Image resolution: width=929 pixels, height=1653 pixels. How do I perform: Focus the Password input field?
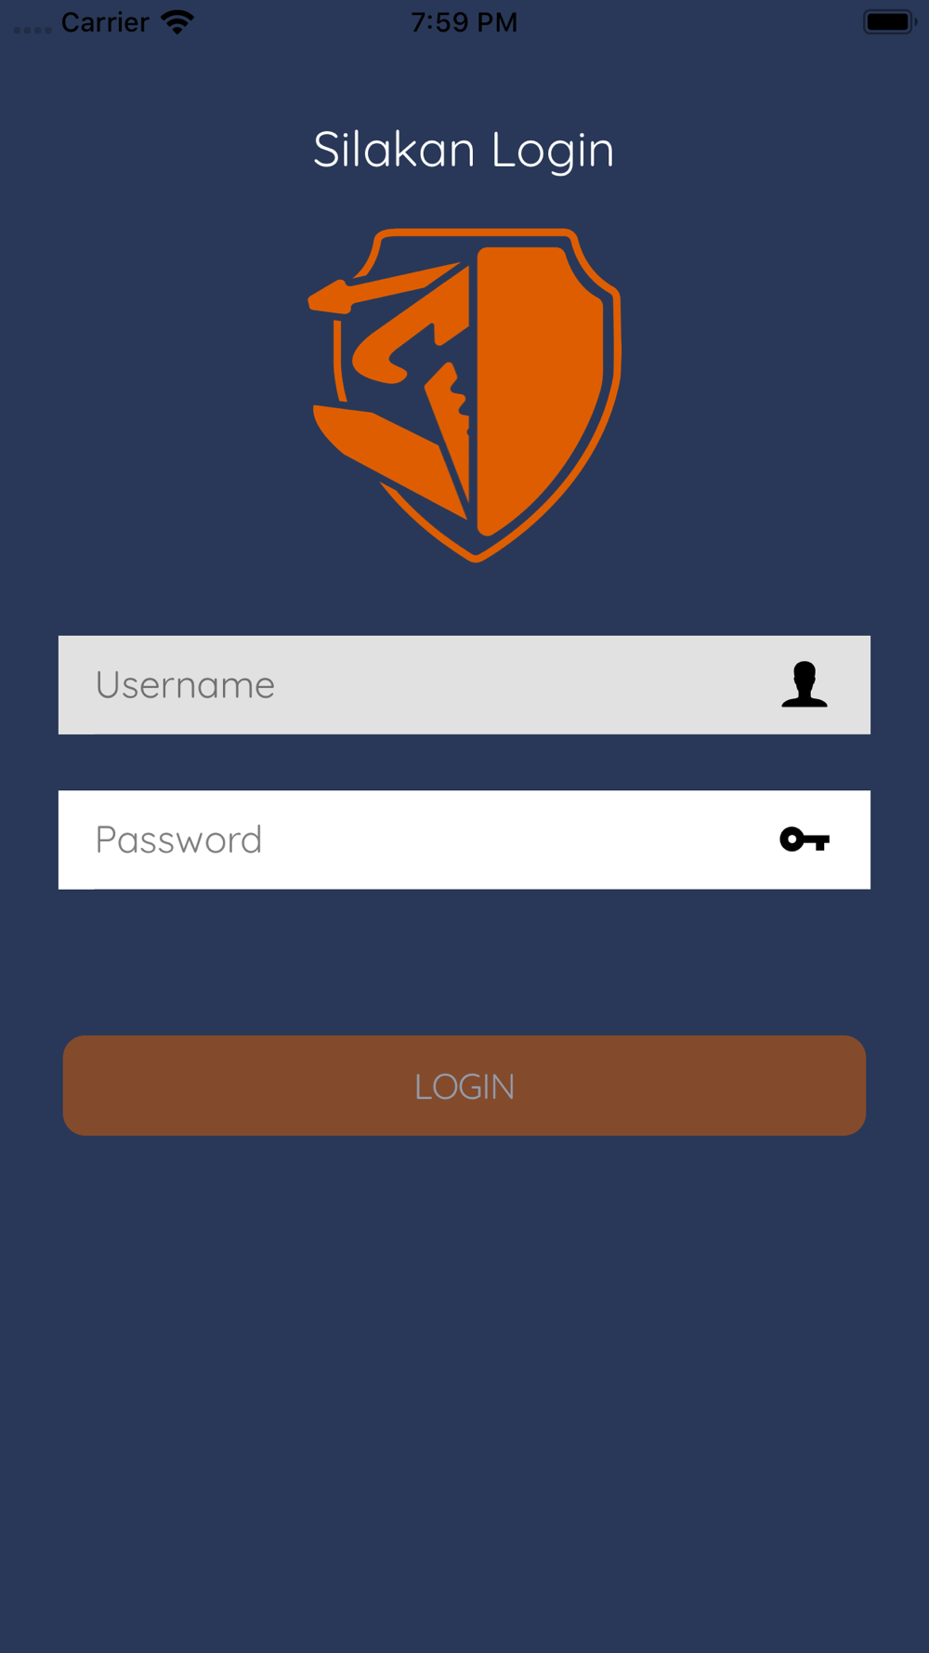(464, 840)
